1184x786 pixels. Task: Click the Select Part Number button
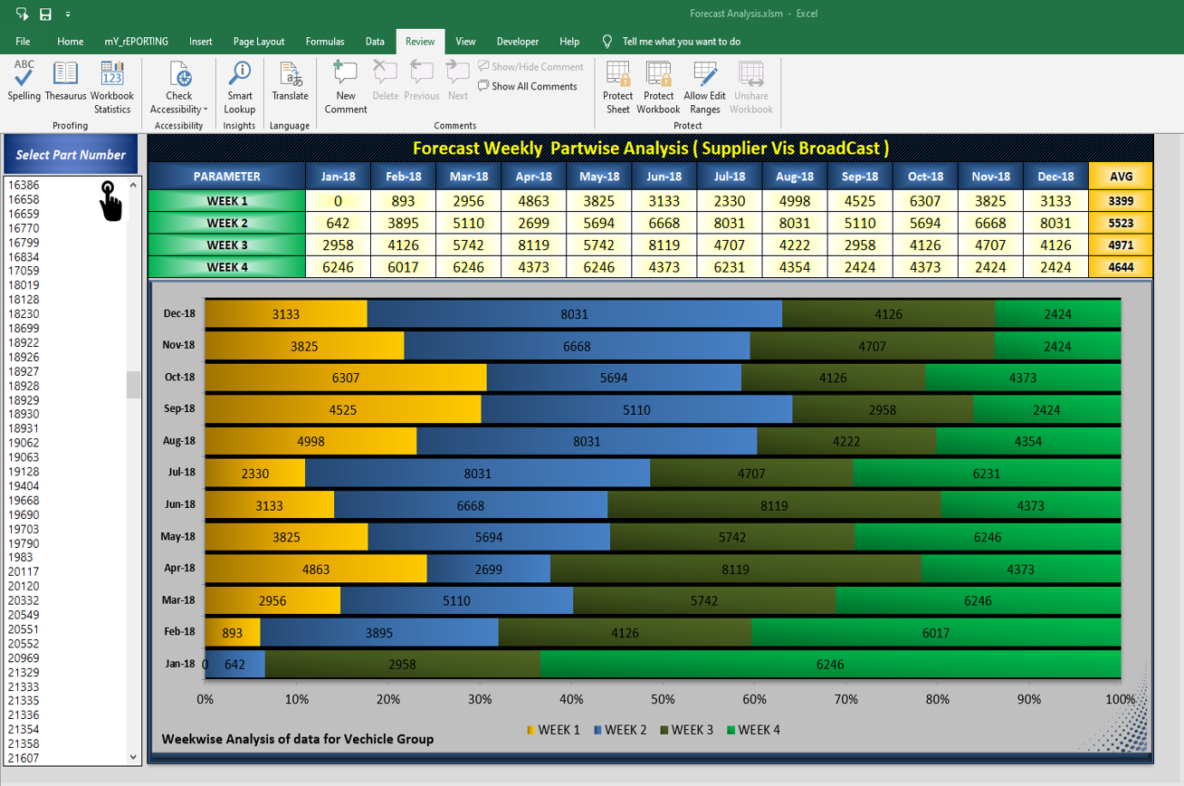71,155
